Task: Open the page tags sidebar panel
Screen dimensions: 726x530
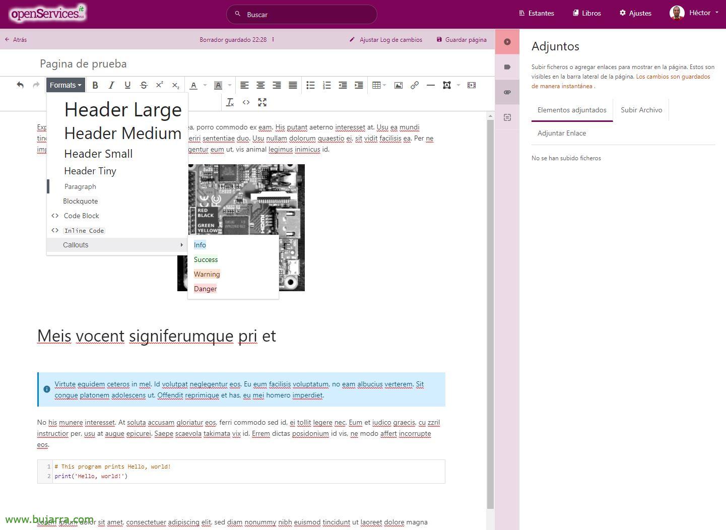Action: click(507, 67)
